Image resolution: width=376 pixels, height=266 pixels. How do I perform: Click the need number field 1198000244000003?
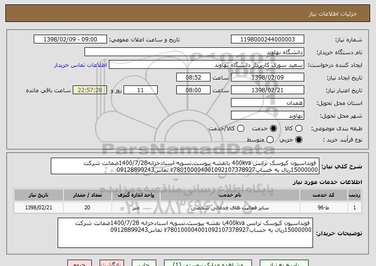pyautogui.click(x=268, y=40)
